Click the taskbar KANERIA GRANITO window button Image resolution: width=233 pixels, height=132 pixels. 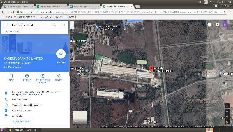[x=24, y=130]
